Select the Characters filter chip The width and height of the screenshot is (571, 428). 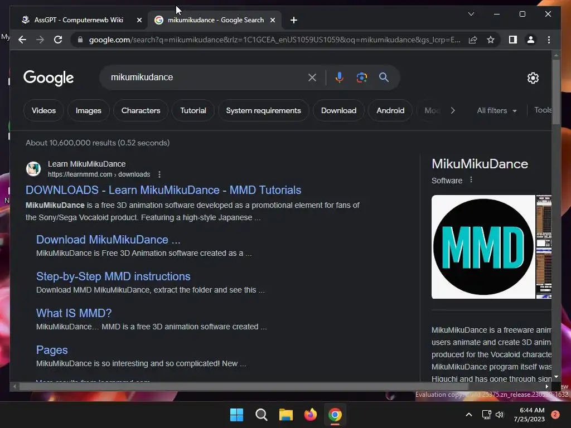141,110
